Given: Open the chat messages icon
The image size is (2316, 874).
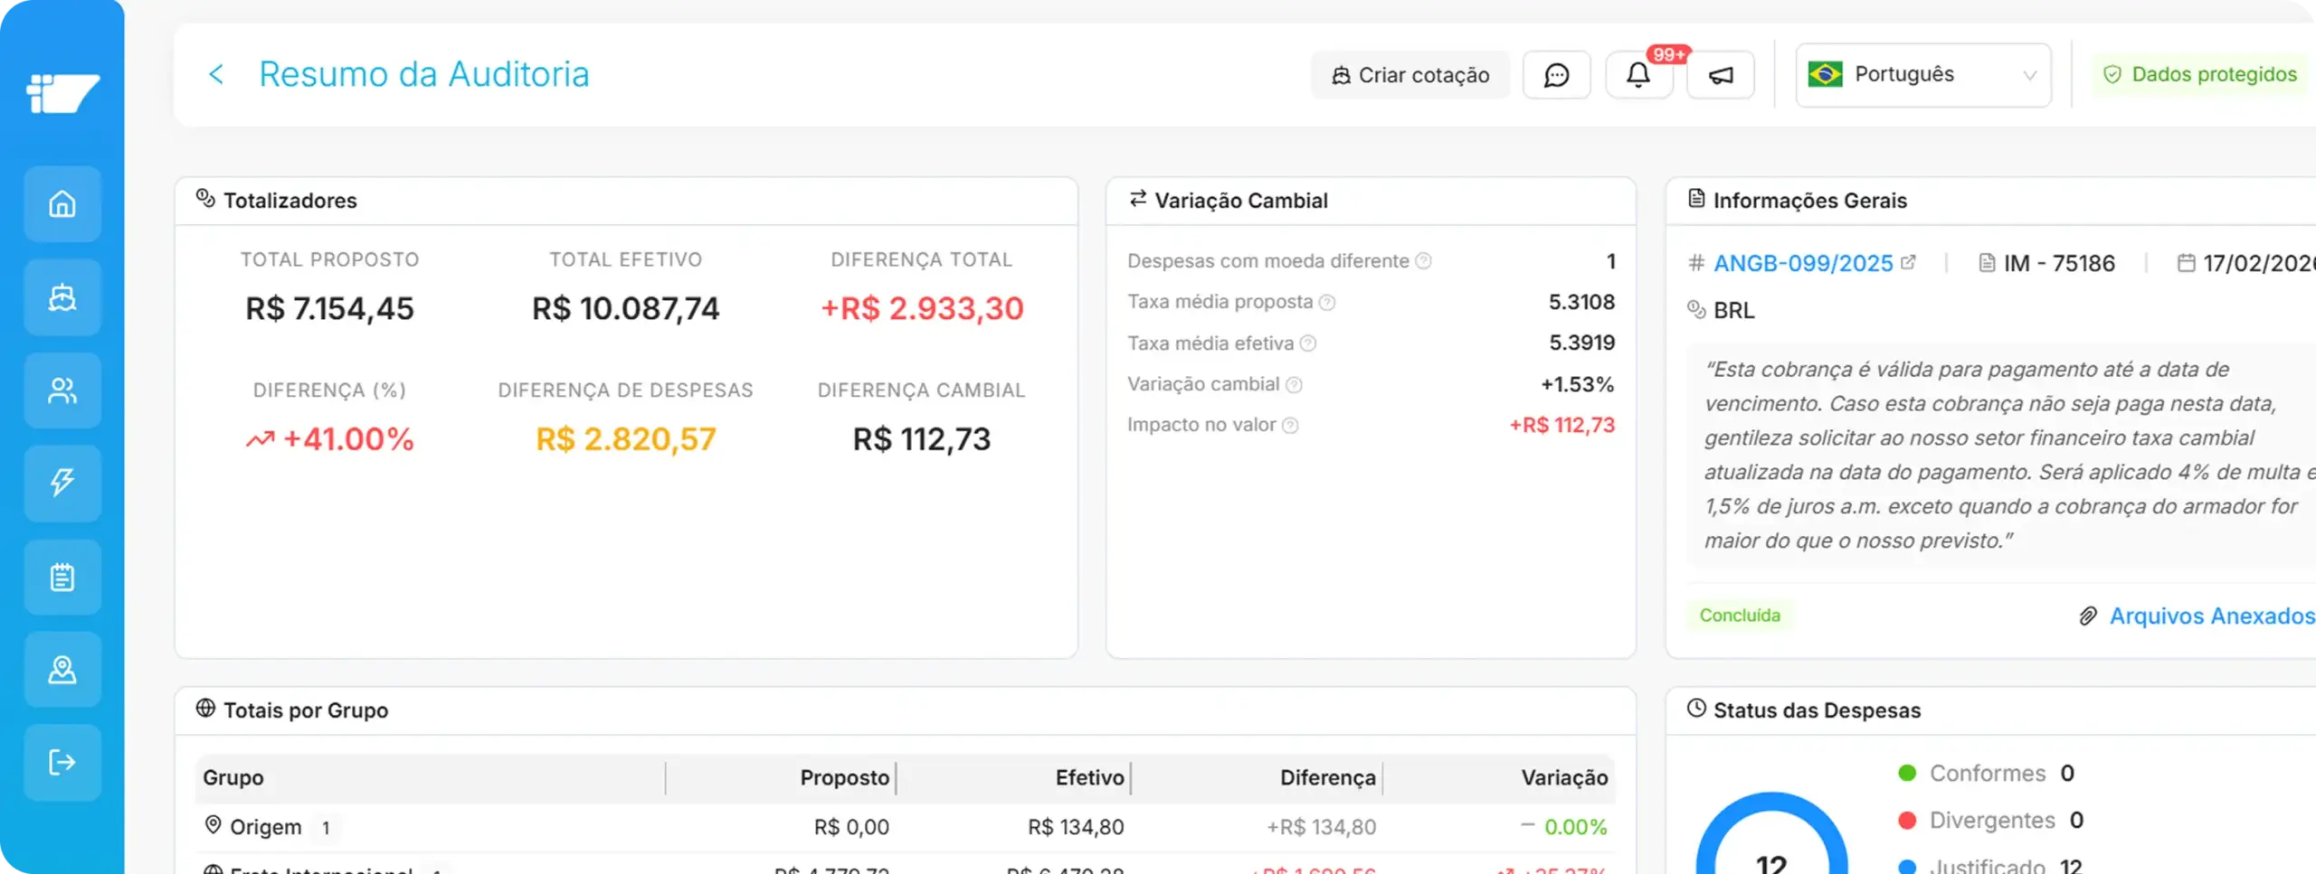Looking at the screenshot, I should (1556, 75).
